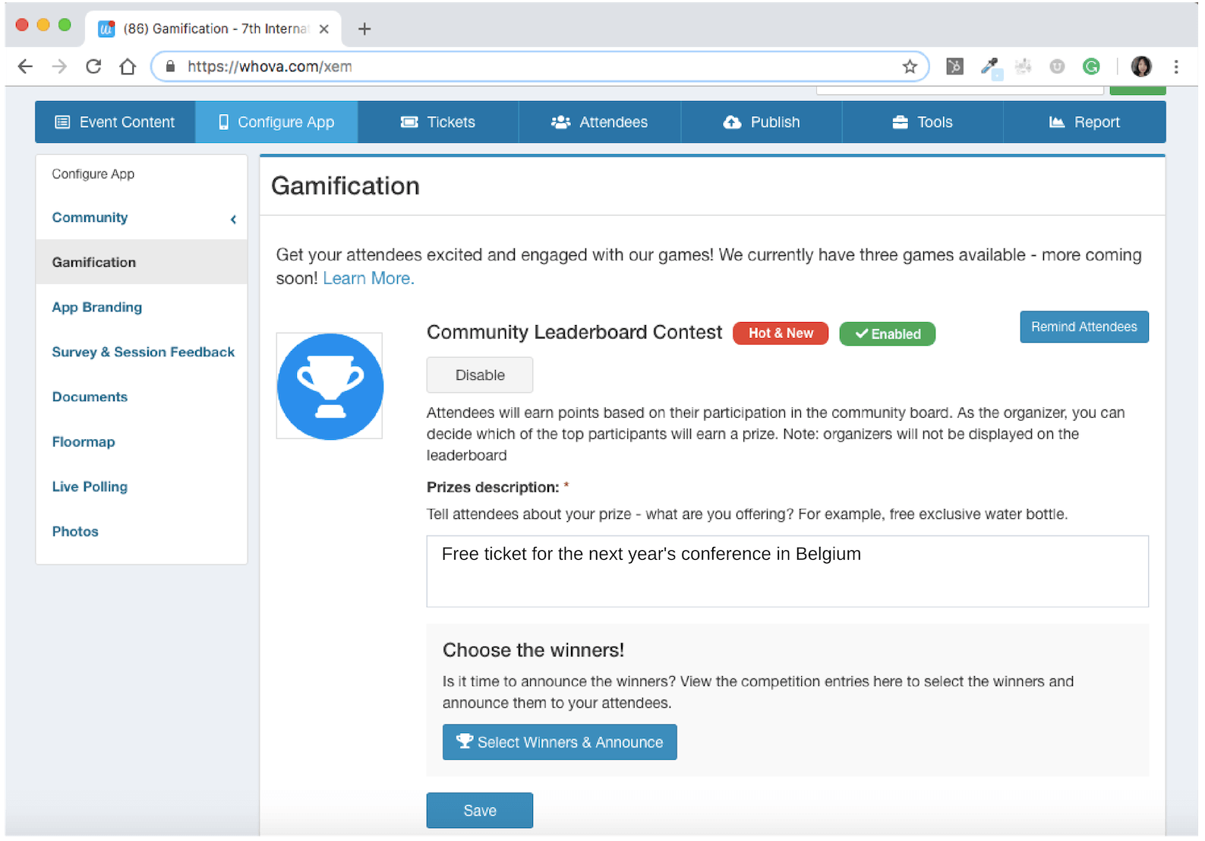Open the Grammarly extension icon
This screenshot has width=1205, height=841.
(x=1091, y=67)
